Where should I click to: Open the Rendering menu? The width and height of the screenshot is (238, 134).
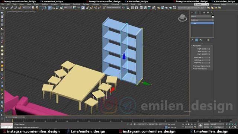(x=76, y=4)
